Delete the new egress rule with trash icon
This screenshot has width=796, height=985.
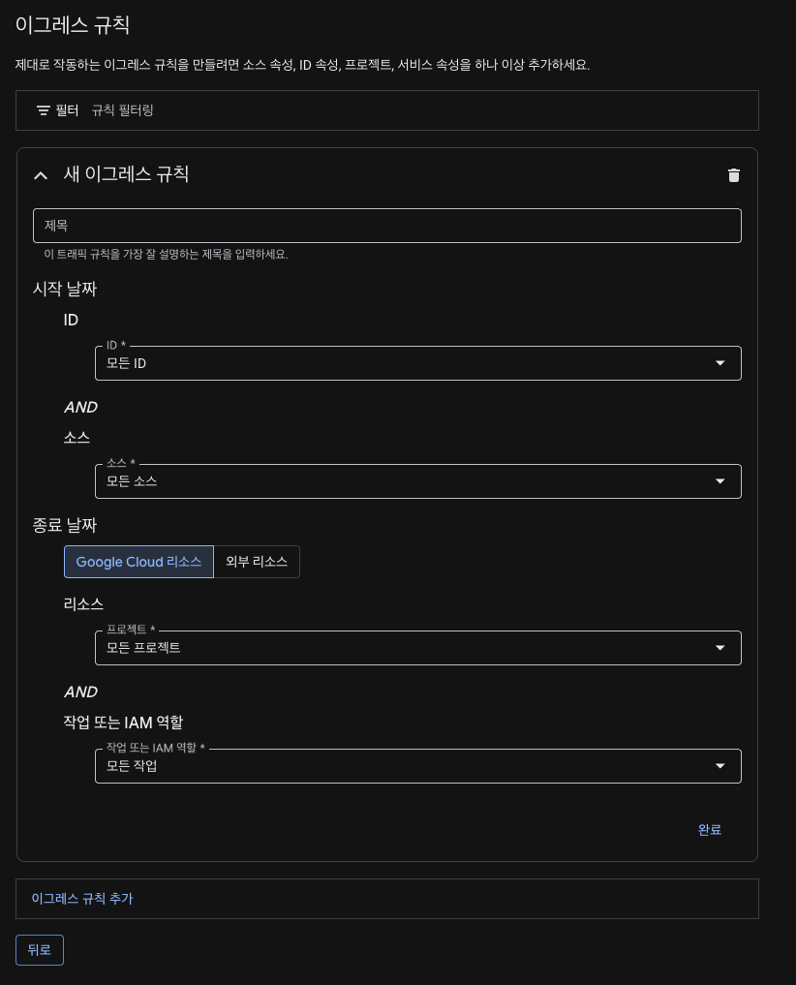[x=733, y=175]
